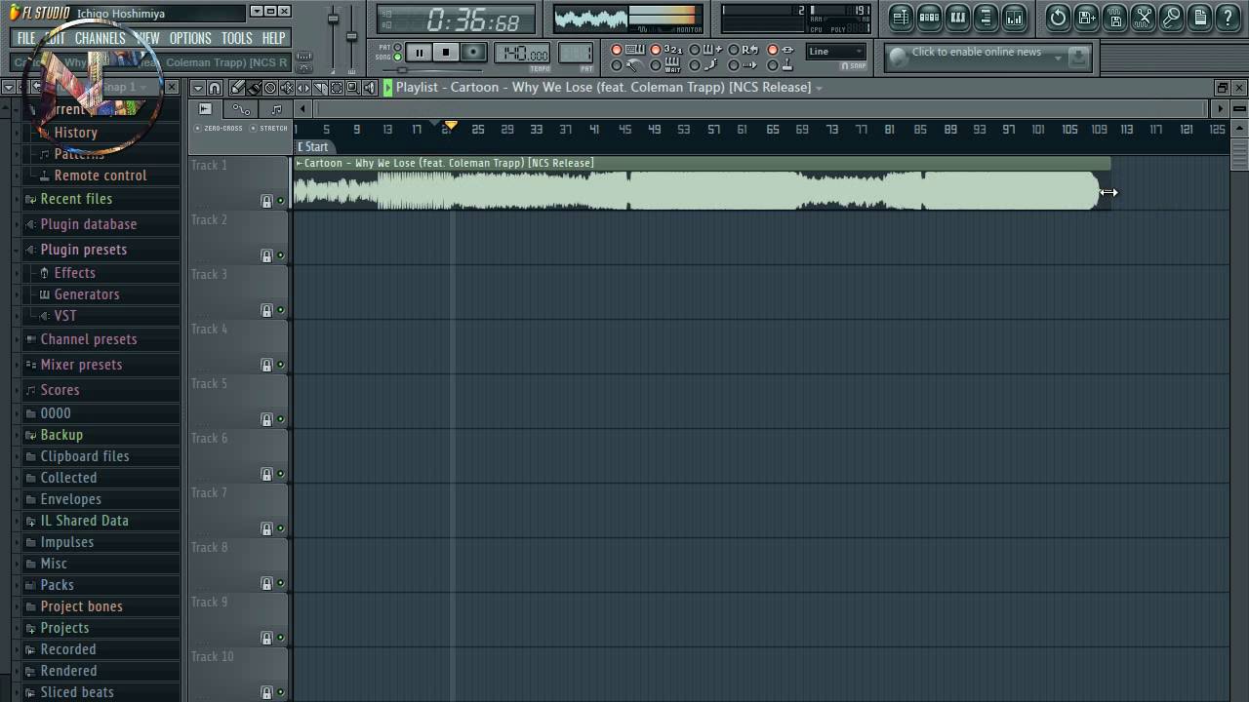Select the Paint brush tool in playlist

tap(254, 88)
